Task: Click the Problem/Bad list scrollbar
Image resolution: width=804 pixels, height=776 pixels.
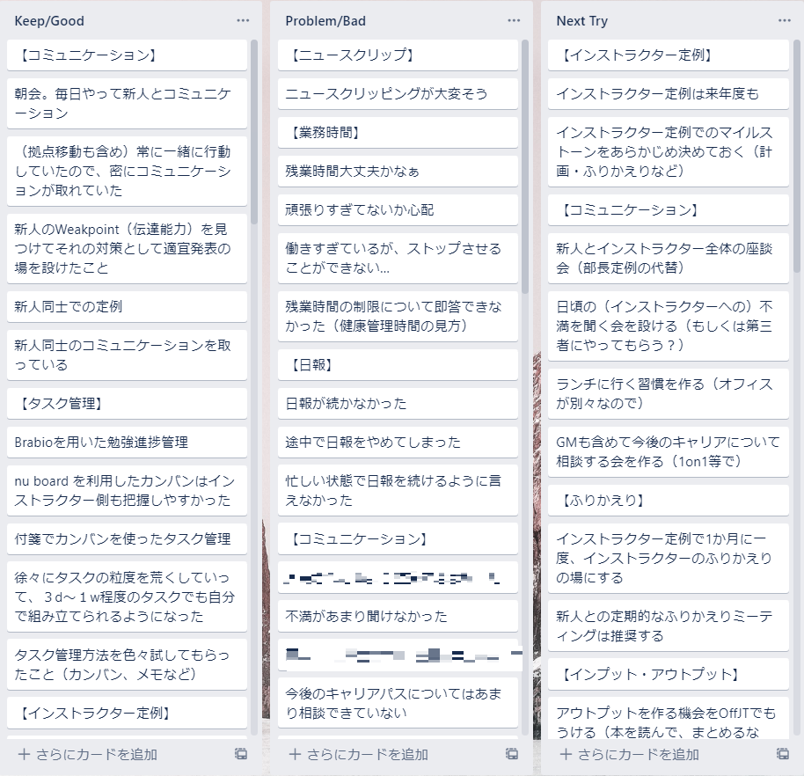Action: (x=524, y=166)
